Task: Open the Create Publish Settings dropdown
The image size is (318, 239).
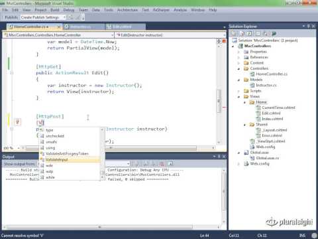Action: pyautogui.click(x=64, y=17)
